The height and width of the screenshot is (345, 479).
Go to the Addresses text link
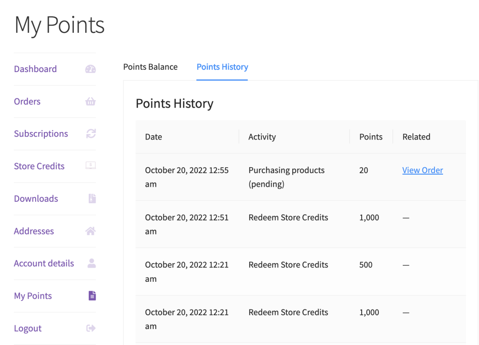(34, 231)
